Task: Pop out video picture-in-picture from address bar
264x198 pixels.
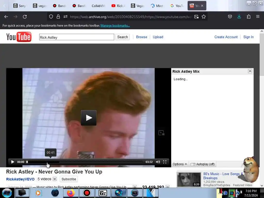Action: pyautogui.click(x=196, y=16)
